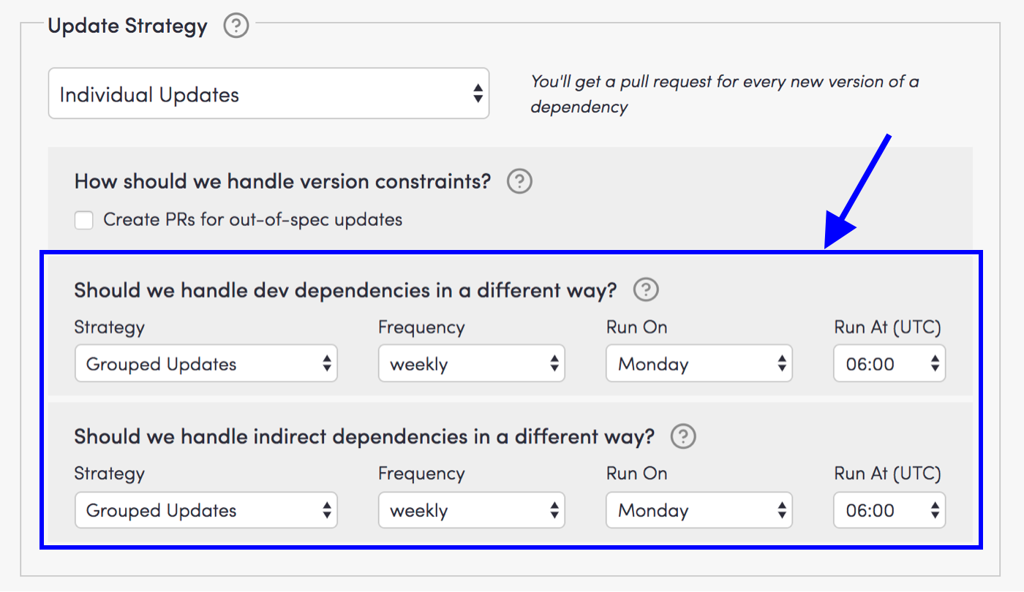Open help for version constraints question

pos(519,181)
